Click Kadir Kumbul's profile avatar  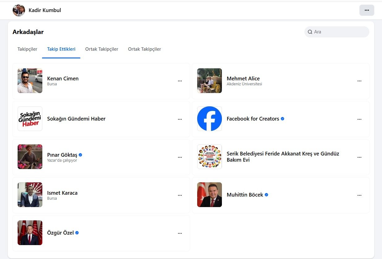(x=19, y=10)
